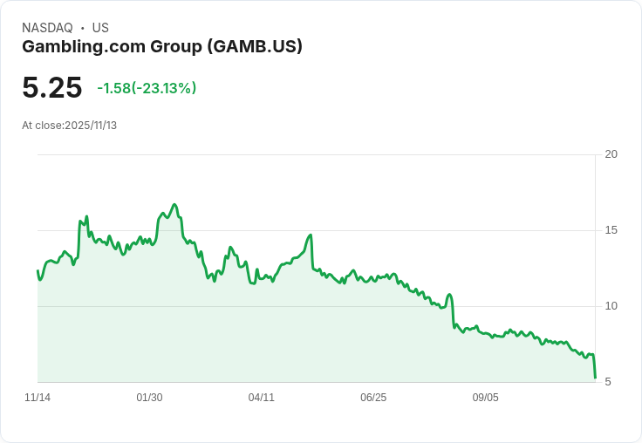Click the US market label
This screenshot has width=642, height=443.
click(x=100, y=28)
